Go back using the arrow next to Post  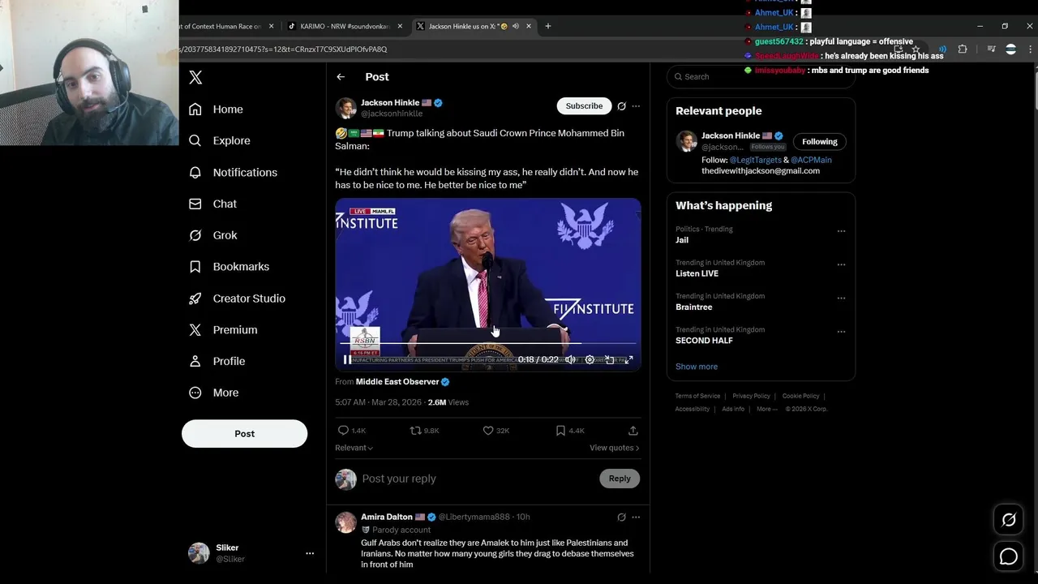[x=341, y=77]
